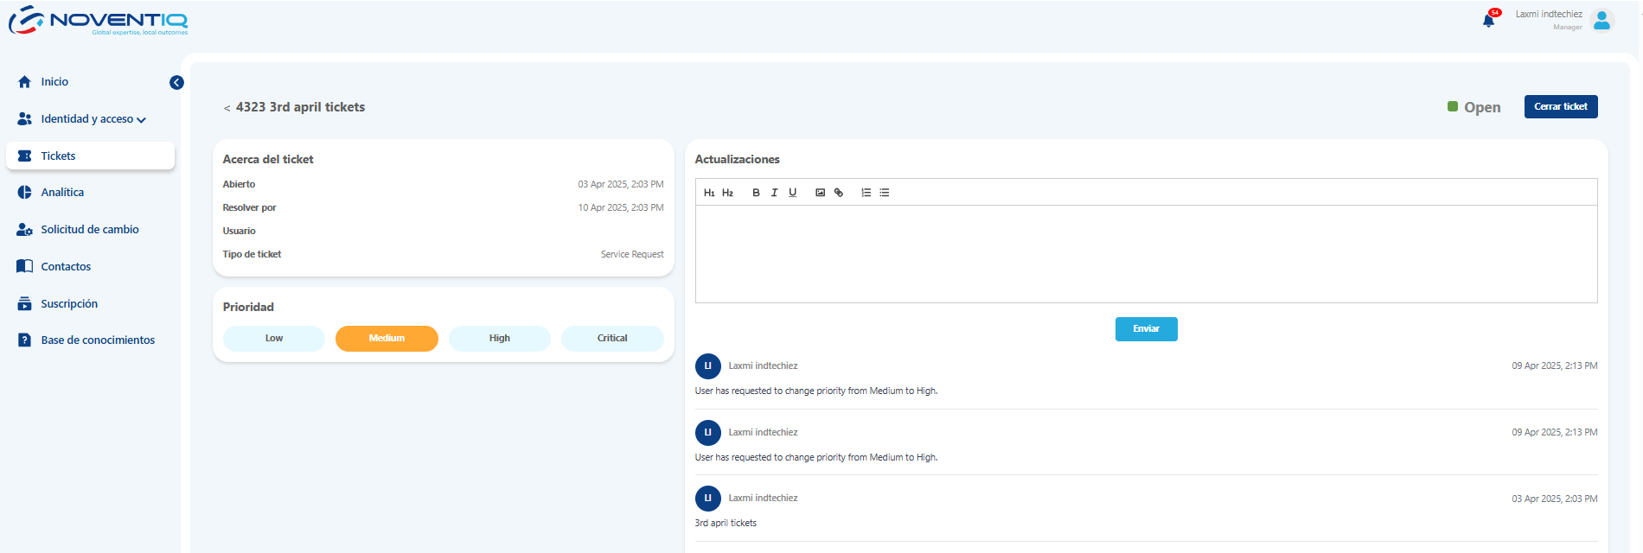Insert an image in the update
The height and width of the screenshot is (553, 1643).
tap(820, 193)
